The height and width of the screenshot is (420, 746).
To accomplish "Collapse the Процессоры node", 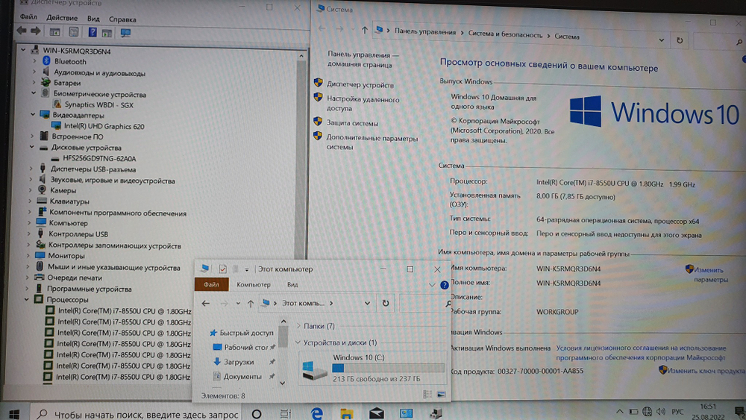I will coord(27,299).
